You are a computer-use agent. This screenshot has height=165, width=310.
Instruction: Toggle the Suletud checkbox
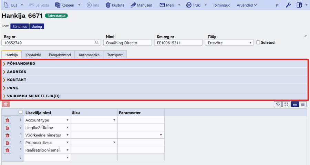(258, 42)
